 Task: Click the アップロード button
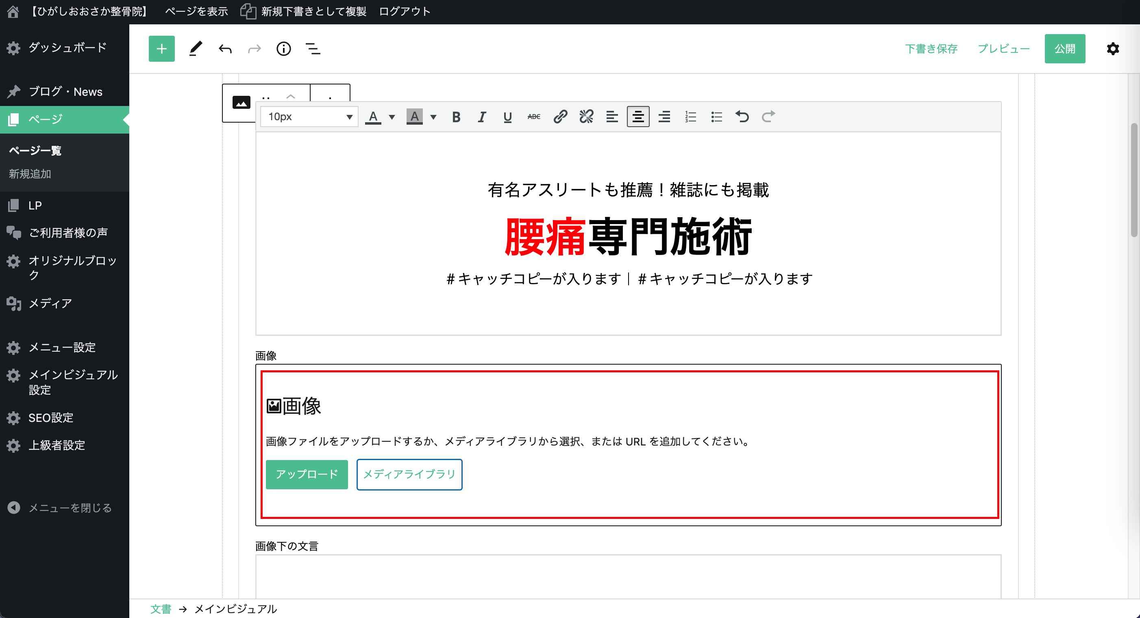tap(307, 474)
